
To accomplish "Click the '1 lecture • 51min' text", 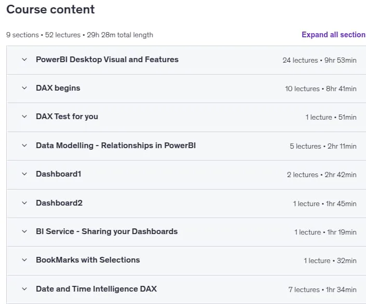I will (331, 117).
